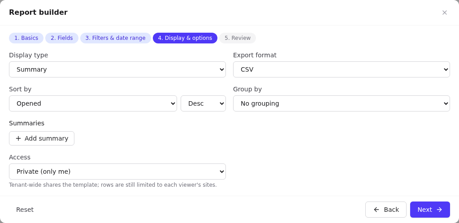Open the Access dropdown set to Private
This screenshot has width=459, height=223.
[x=117, y=172]
